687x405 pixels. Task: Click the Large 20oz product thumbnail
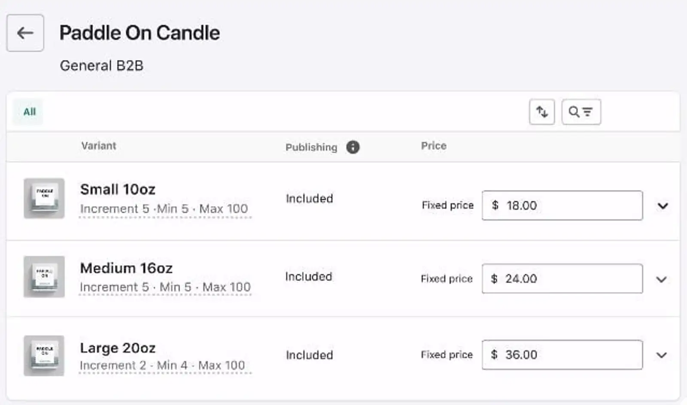(x=43, y=355)
